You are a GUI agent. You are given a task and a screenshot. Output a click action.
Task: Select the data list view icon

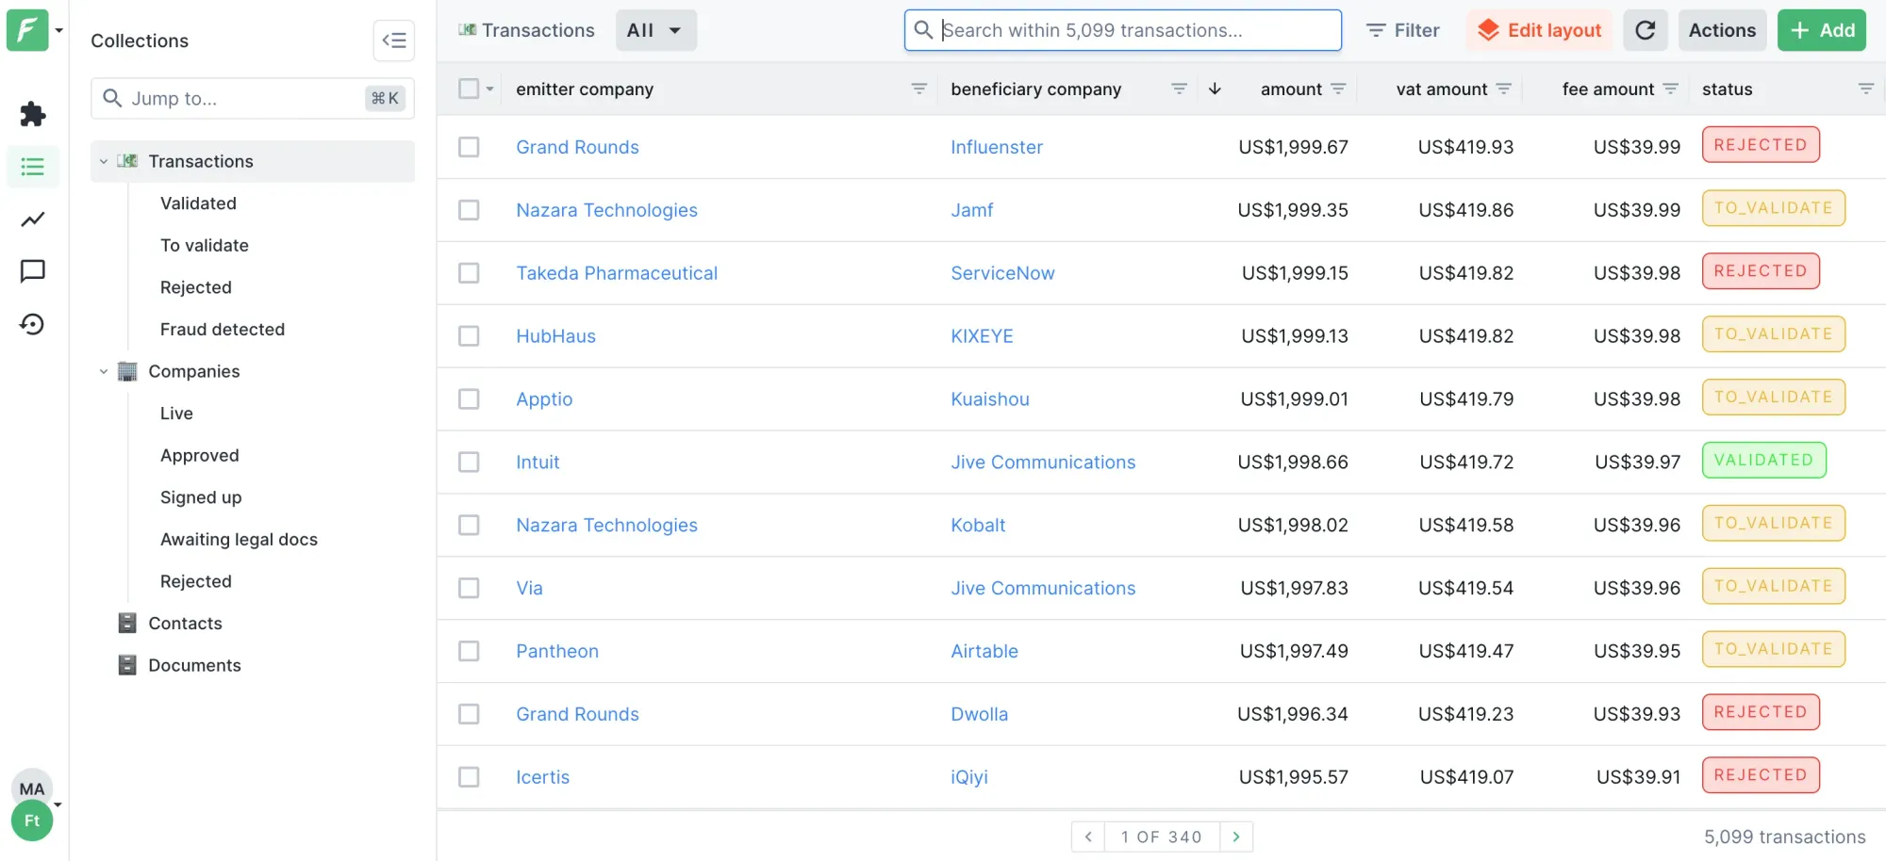(x=33, y=167)
